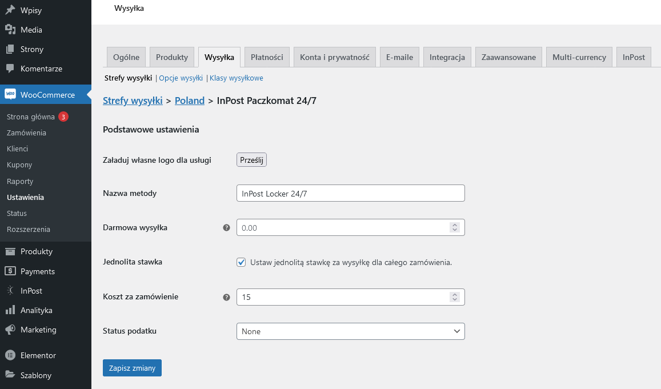The image size is (661, 389).
Task: Open Klienci in the sidebar
Action: pos(17,149)
